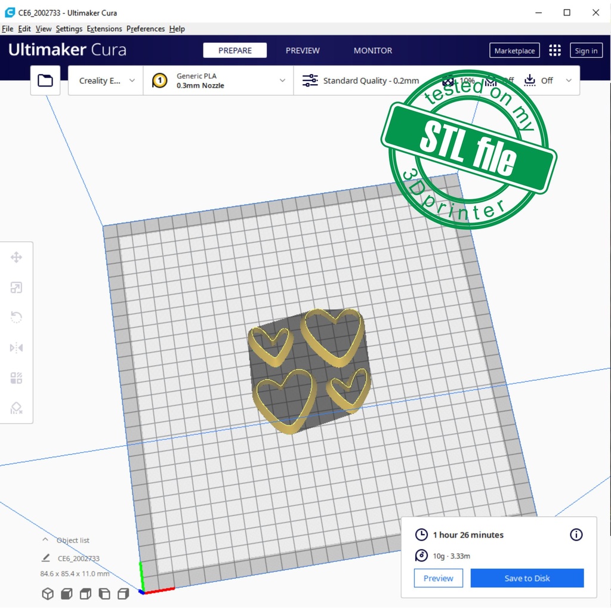Viewport: 611px width, 611px height.
Task: Open the Ultimaker apps grid icon
Action: pyautogui.click(x=555, y=51)
